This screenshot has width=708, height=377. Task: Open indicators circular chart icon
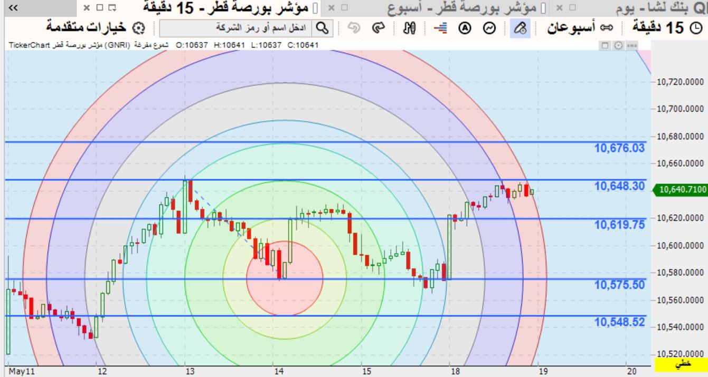tap(490, 27)
